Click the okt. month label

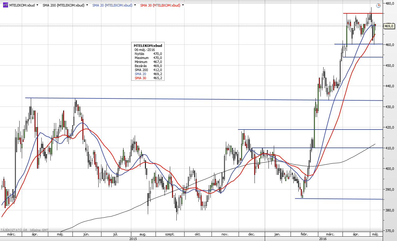click(198, 234)
